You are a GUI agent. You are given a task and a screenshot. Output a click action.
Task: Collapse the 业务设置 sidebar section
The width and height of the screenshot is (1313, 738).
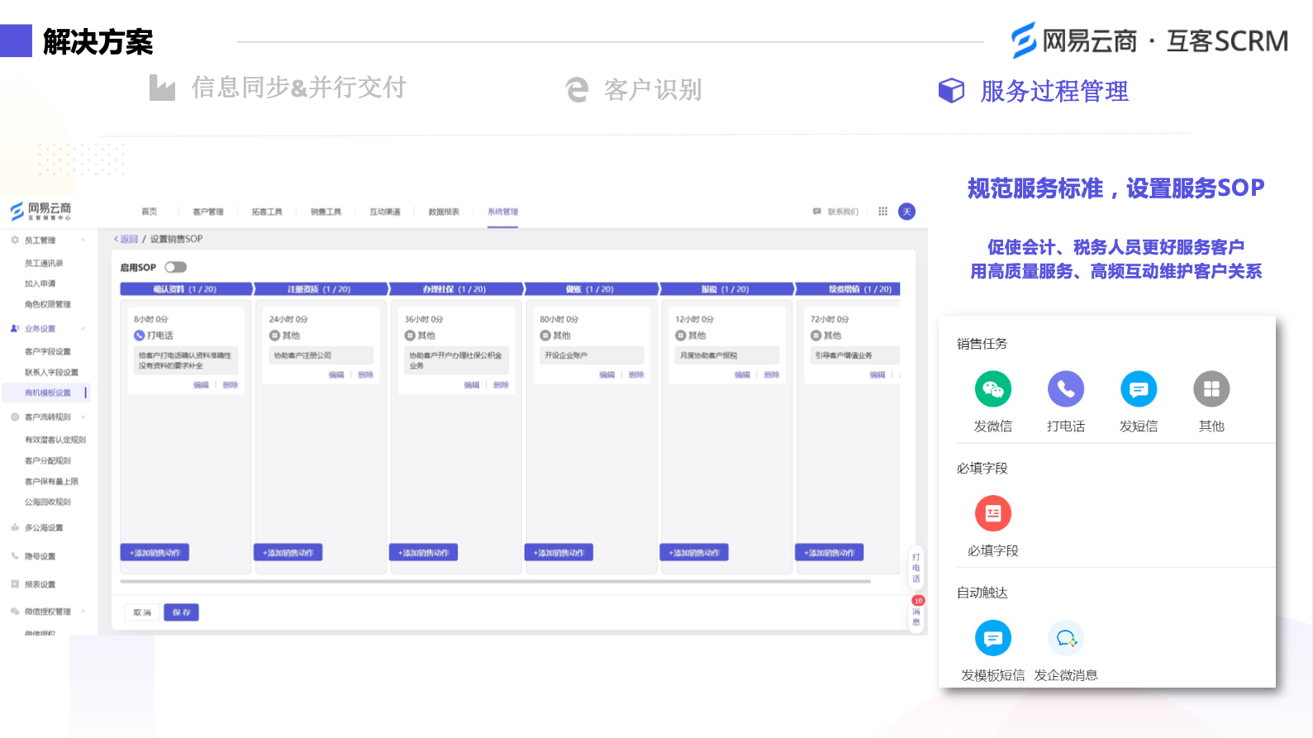click(83, 329)
